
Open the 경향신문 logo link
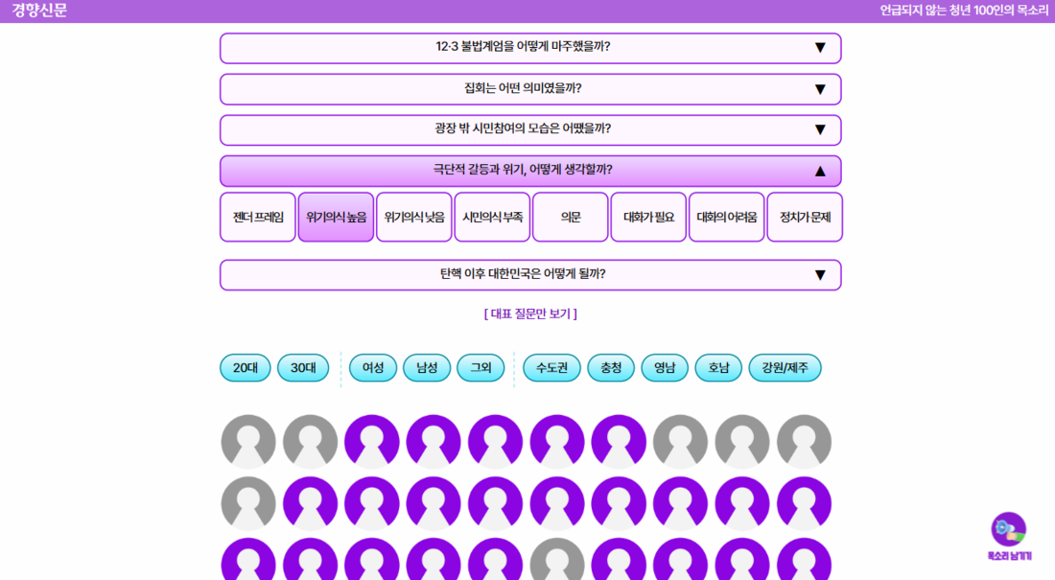(x=39, y=11)
